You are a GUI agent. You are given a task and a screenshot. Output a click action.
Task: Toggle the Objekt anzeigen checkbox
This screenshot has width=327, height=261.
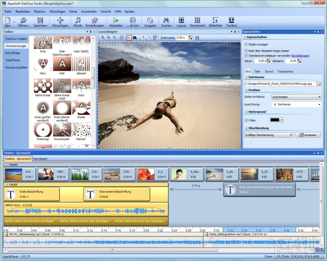pos(246,44)
